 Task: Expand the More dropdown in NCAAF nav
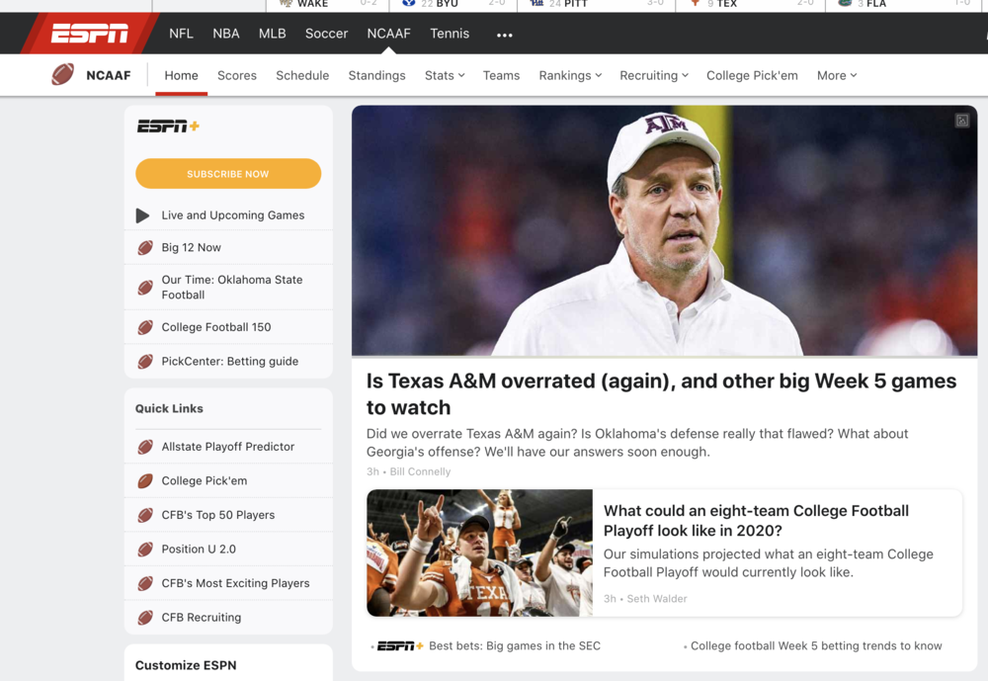coord(837,75)
